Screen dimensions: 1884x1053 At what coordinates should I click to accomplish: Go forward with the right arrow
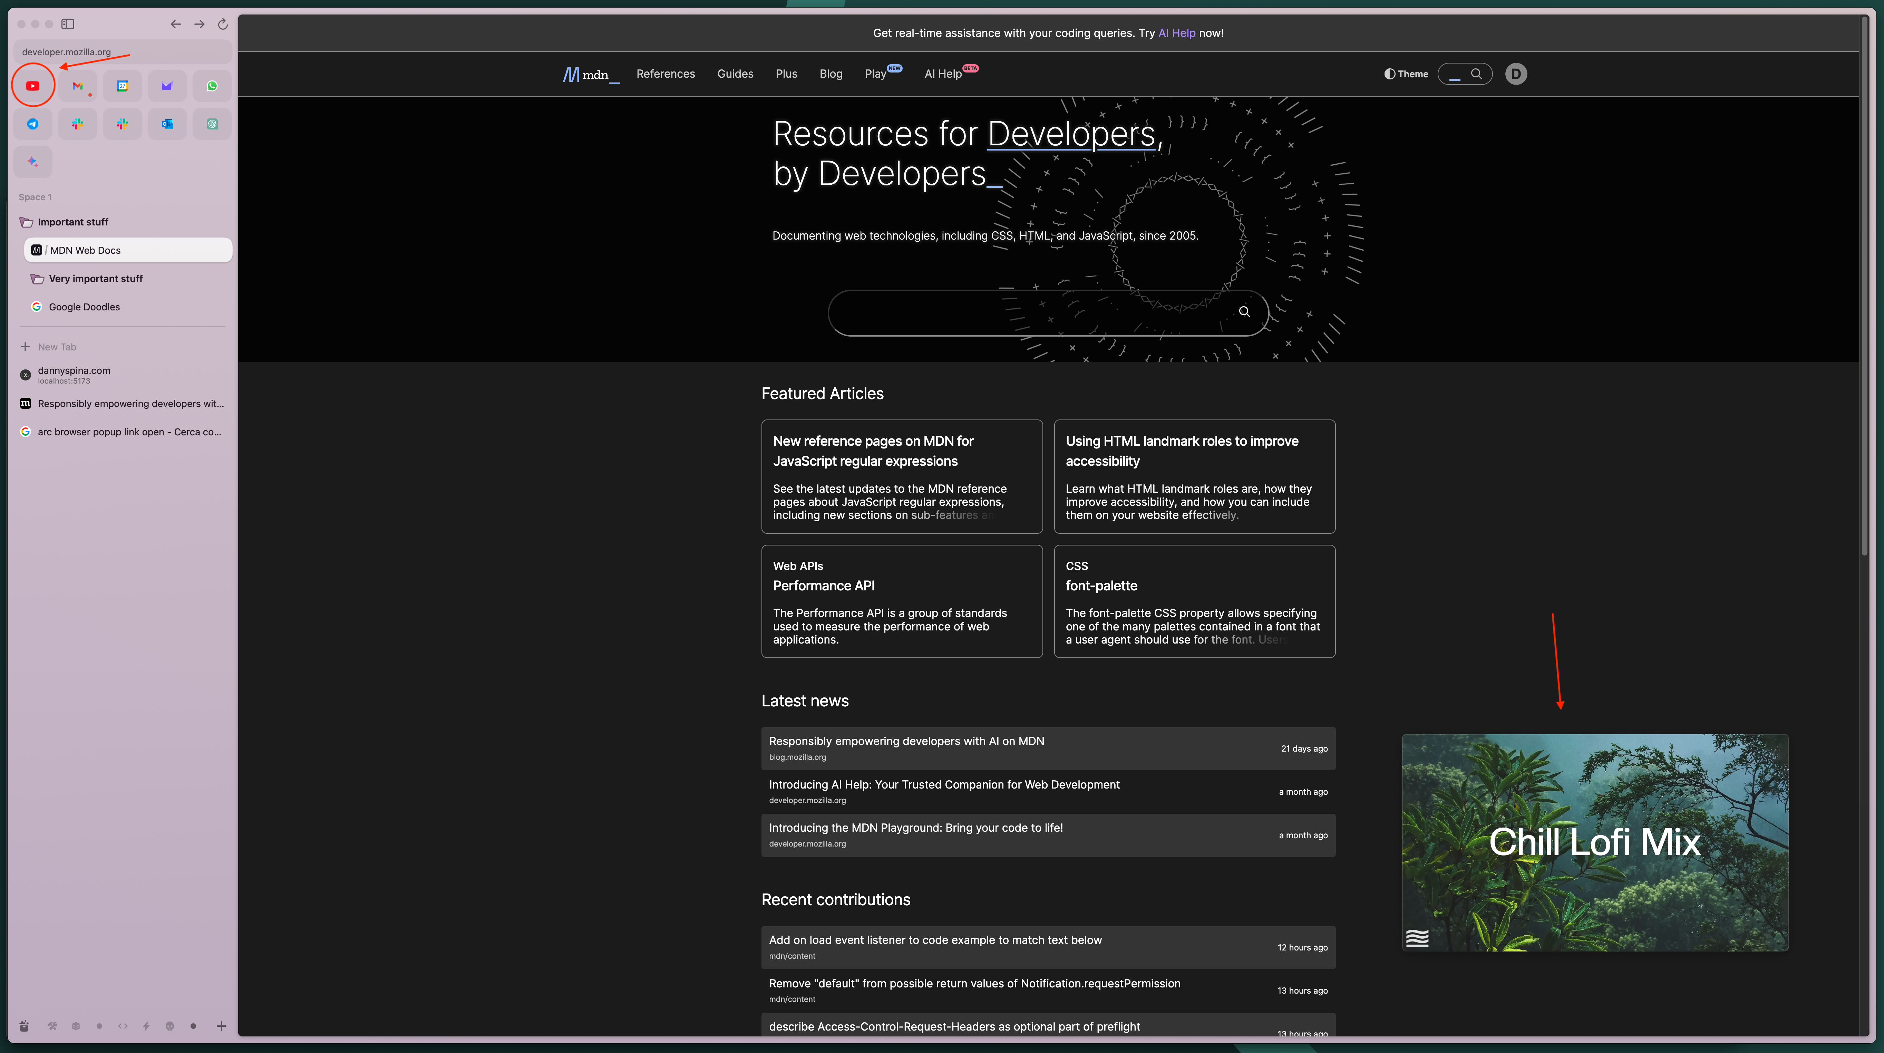point(199,24)
